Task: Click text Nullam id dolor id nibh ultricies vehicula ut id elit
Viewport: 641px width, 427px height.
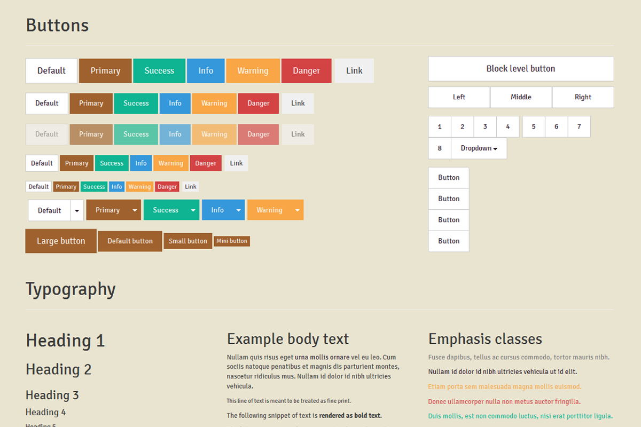Action: coord(503,371)
